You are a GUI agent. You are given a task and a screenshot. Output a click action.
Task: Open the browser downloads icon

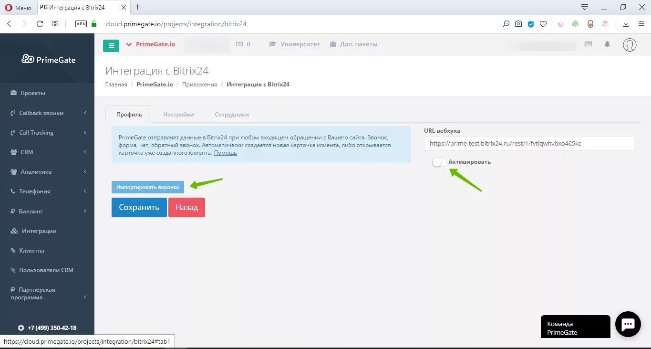[x=626, y=24]
